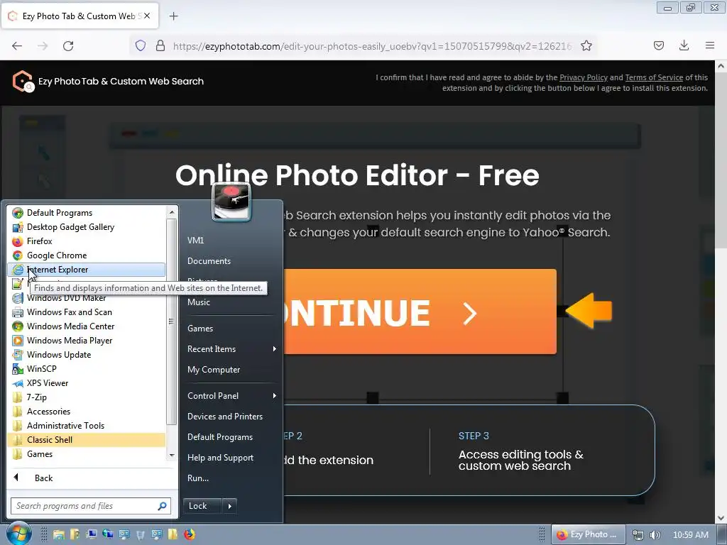Click the orange CONTINUE button
The image size is (727, 545).
[420, 312]
